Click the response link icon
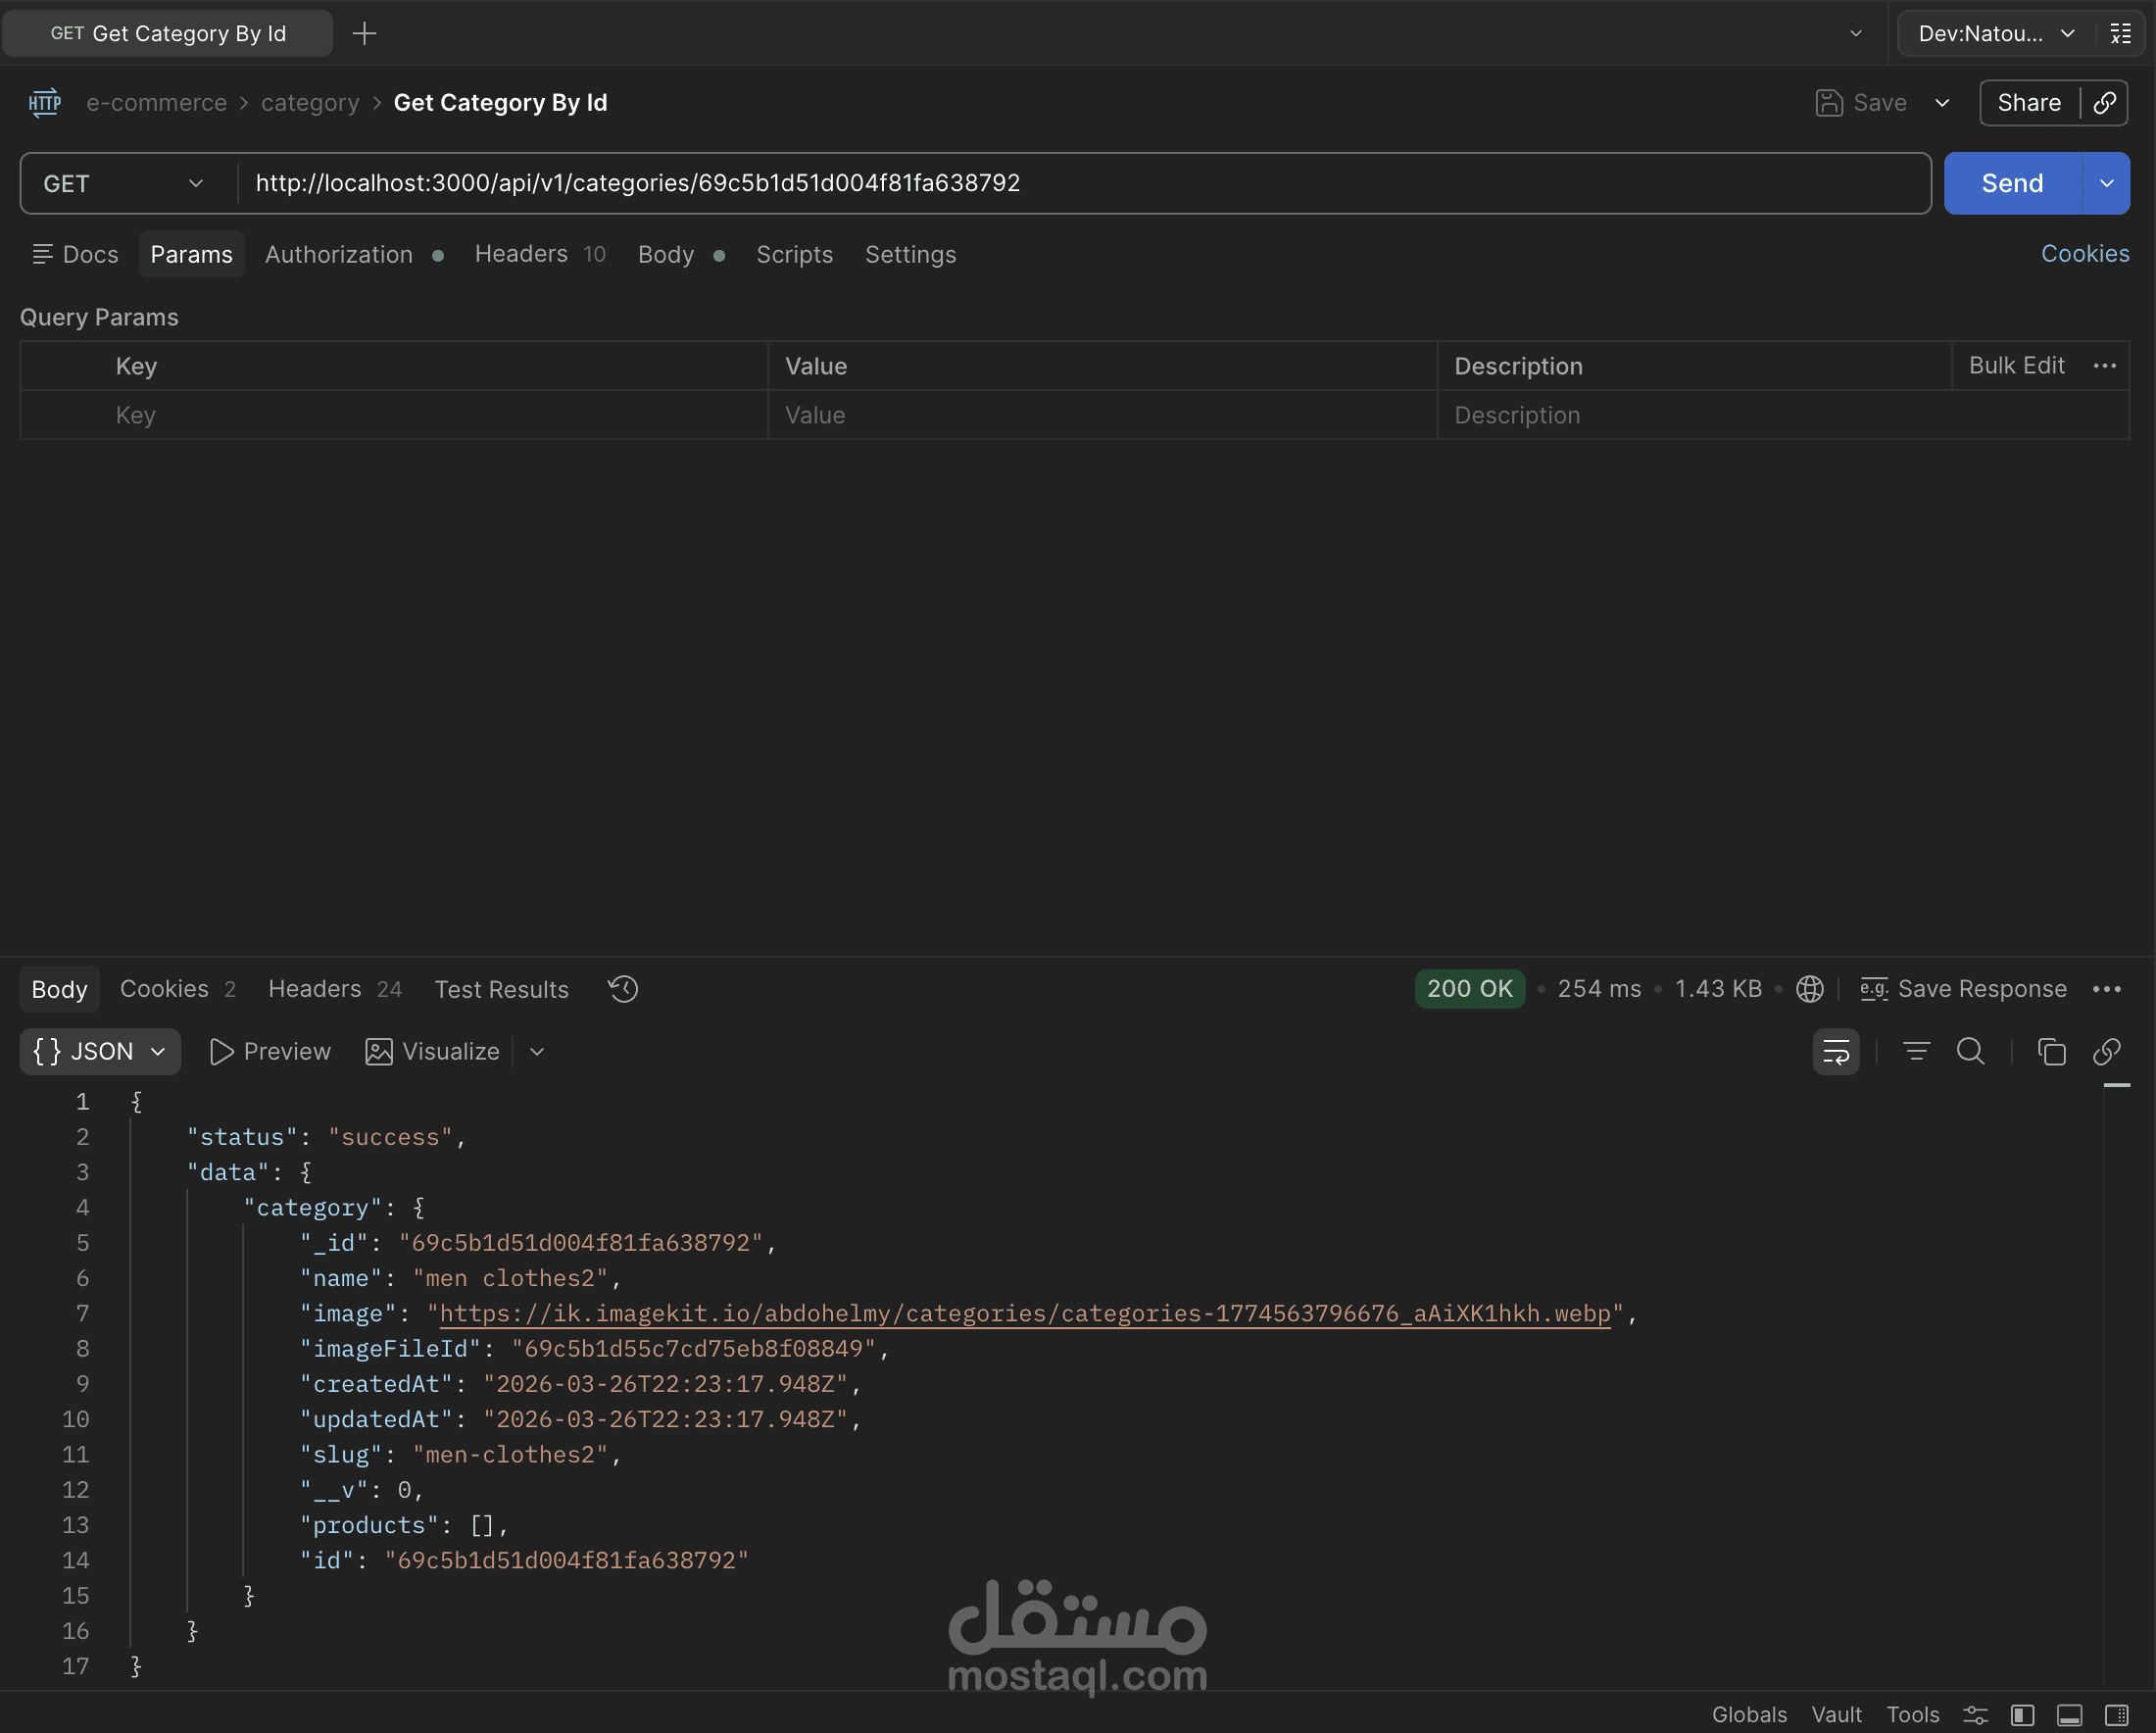Image resolution: width=2156 pixels, height=1733 pixels. (2106, 1052)
